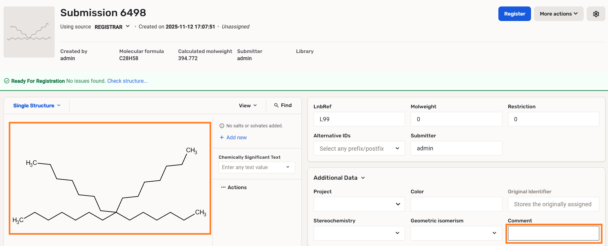The width and height of the screenshot is (608, 246).
Task: Open the Single Structure dropdown
Action: (x=37, y=106)
